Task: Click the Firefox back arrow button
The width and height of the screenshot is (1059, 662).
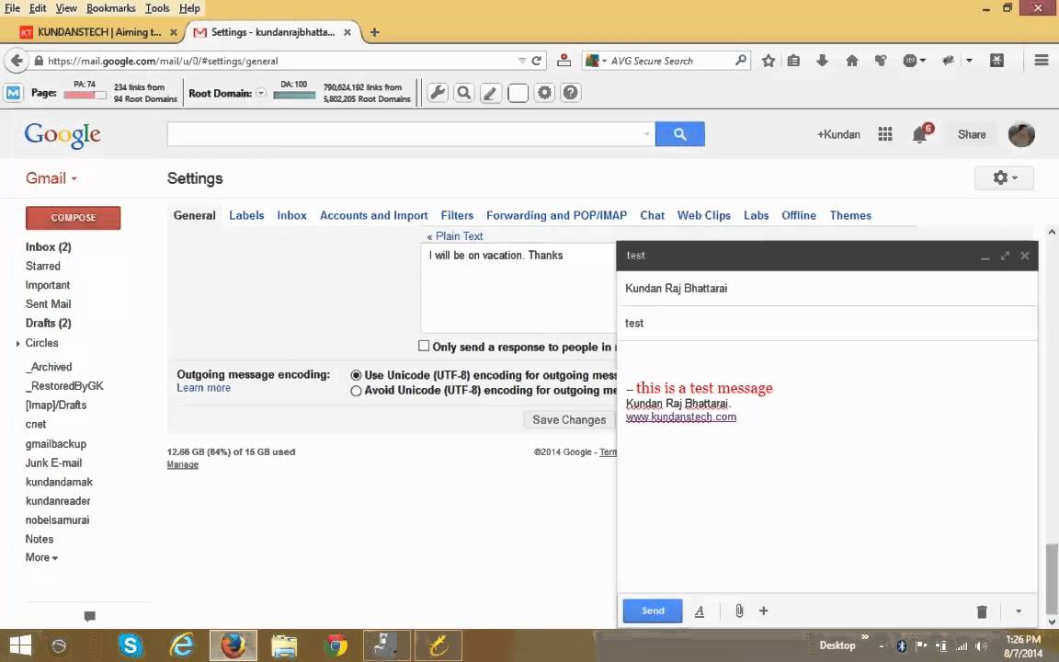Action: click(x=17, y=60)
